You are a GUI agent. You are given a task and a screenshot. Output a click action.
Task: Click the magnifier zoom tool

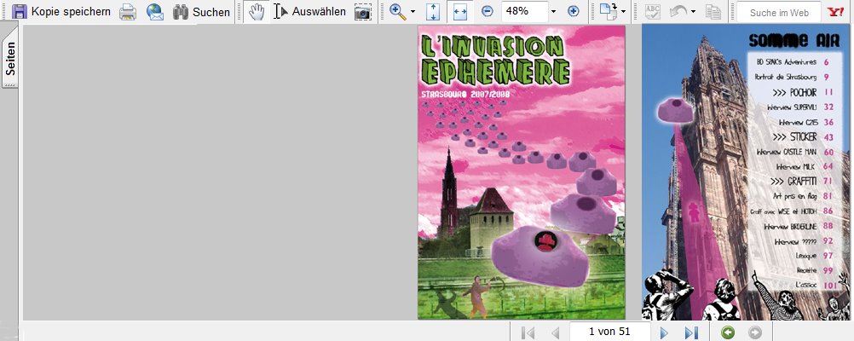pos(398,11)
